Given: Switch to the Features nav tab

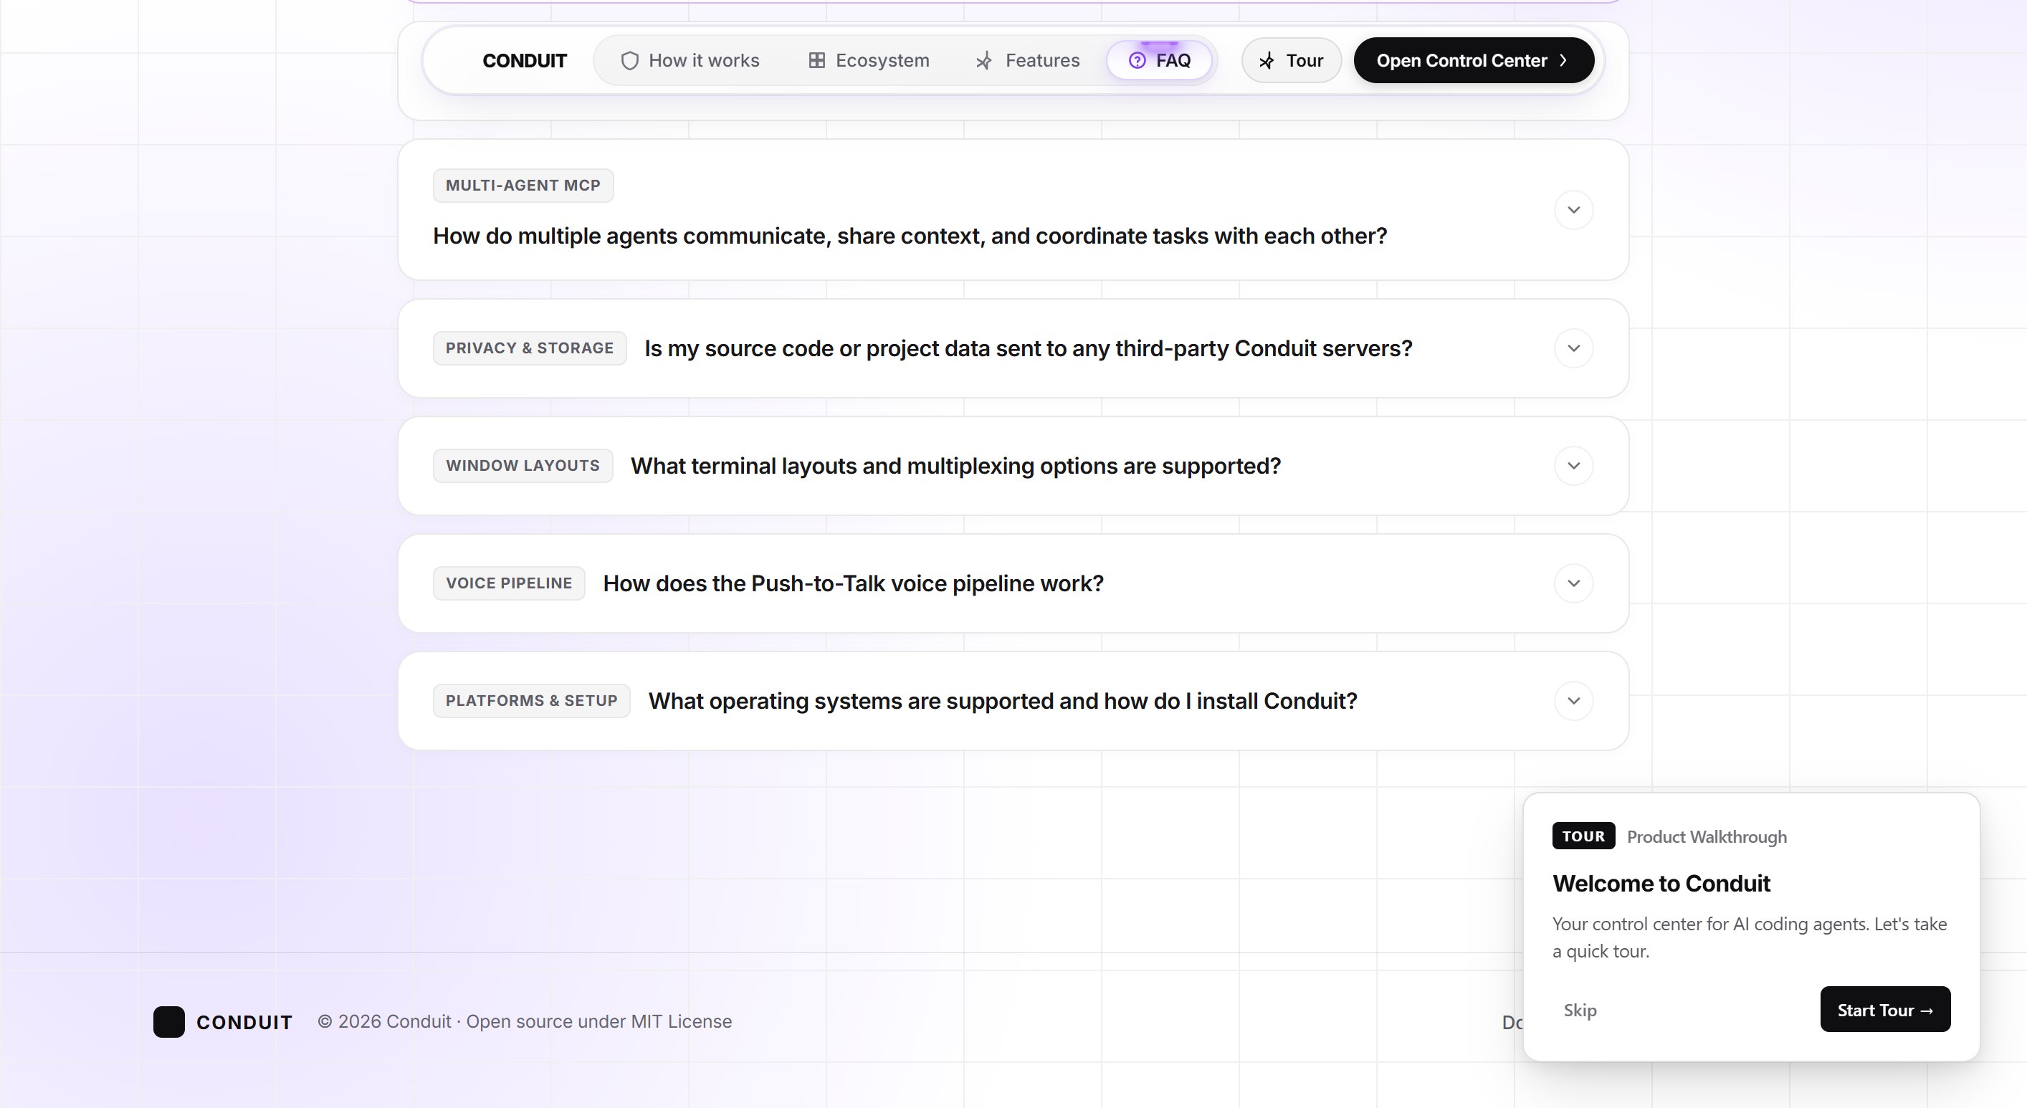Looking at the screenshot, I should point(1027,61).
